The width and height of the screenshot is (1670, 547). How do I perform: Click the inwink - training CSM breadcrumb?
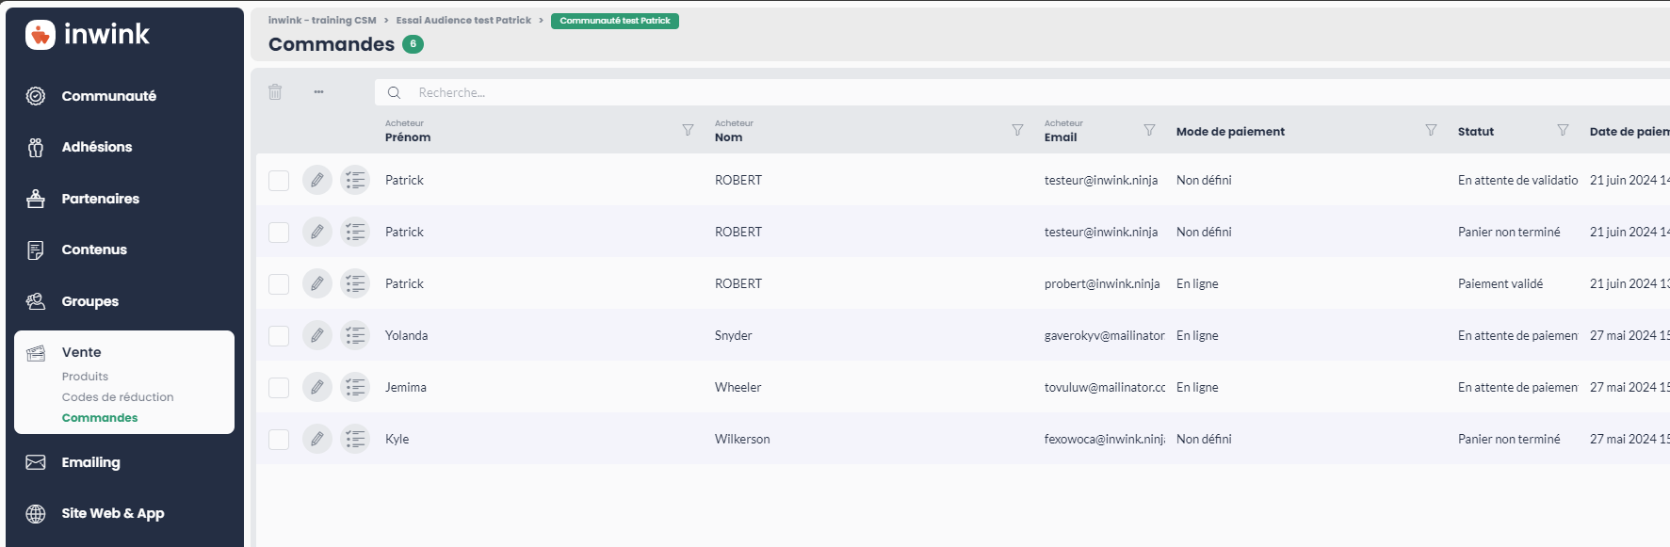click(322, 21)
